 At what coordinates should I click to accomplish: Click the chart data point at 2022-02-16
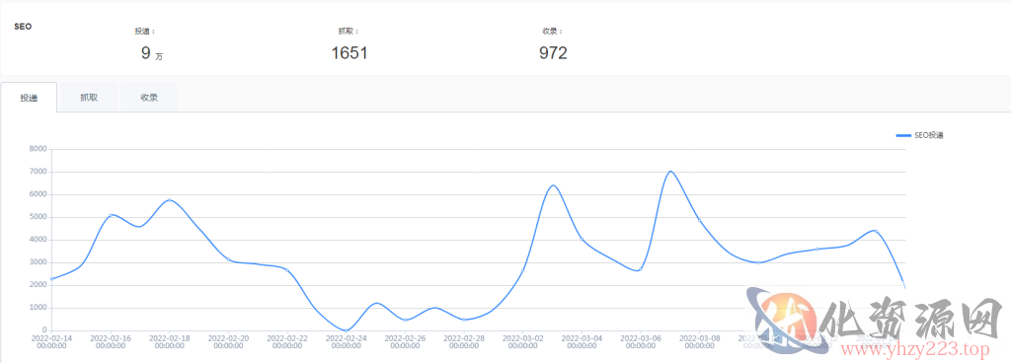[111, 215]
